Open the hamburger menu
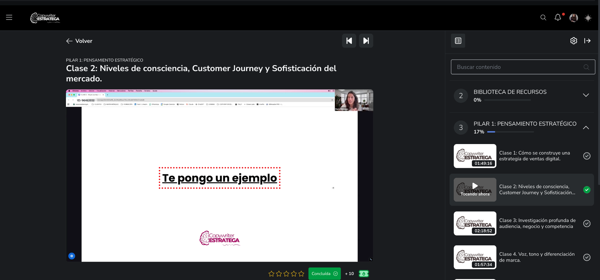Viewport: 600px width, 280px height. click(x=9, y=17)
